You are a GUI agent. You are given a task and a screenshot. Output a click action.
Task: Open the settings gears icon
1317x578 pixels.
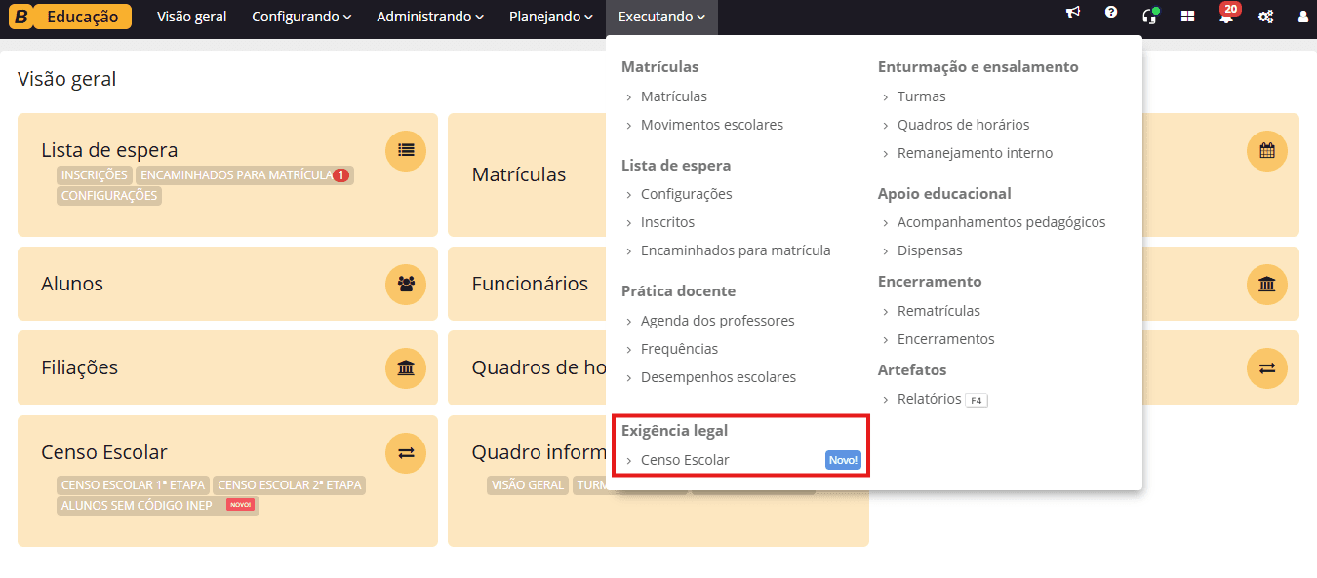[x=1265, y=17]
